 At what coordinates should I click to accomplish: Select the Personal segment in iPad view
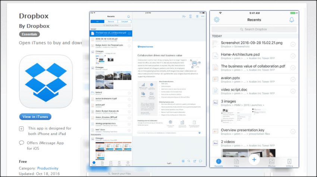pyautogui.click(x=111, y=21)
